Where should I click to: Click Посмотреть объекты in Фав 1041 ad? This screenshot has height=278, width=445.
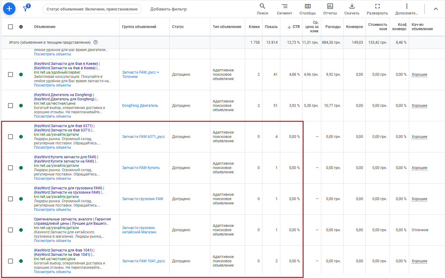pos(52,272)
